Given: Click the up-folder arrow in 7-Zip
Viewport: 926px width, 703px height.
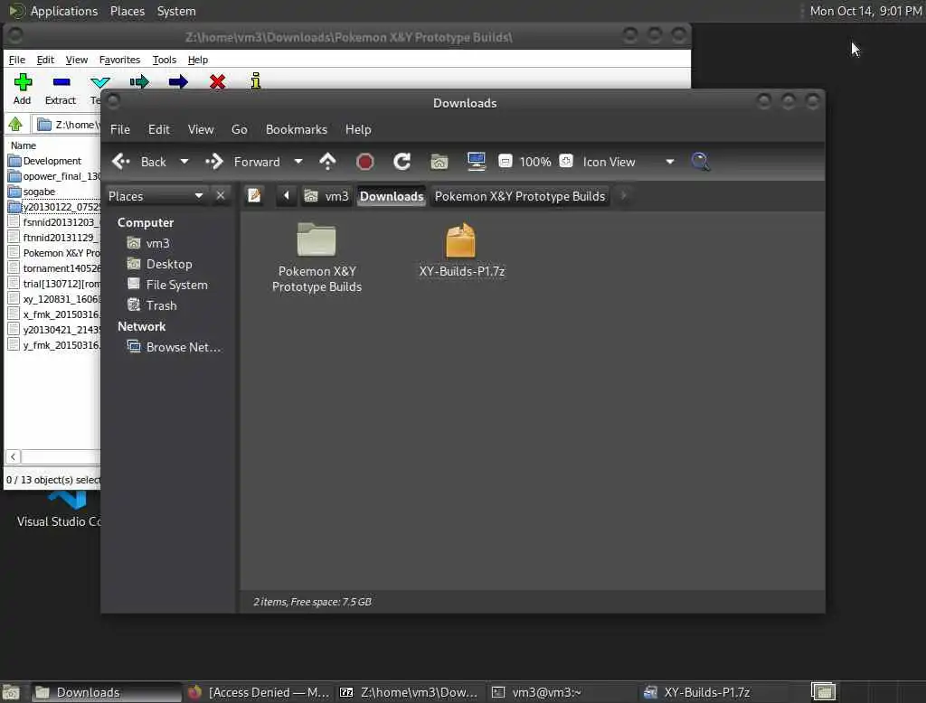Looking at the screenshot, I should [x=15, y=124].
